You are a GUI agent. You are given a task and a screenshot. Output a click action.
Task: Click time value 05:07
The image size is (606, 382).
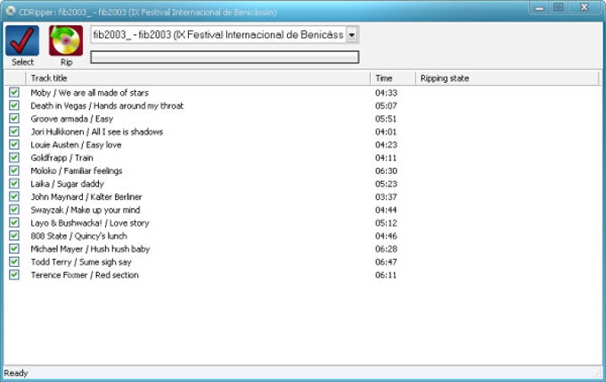click(x=386, y=105)
